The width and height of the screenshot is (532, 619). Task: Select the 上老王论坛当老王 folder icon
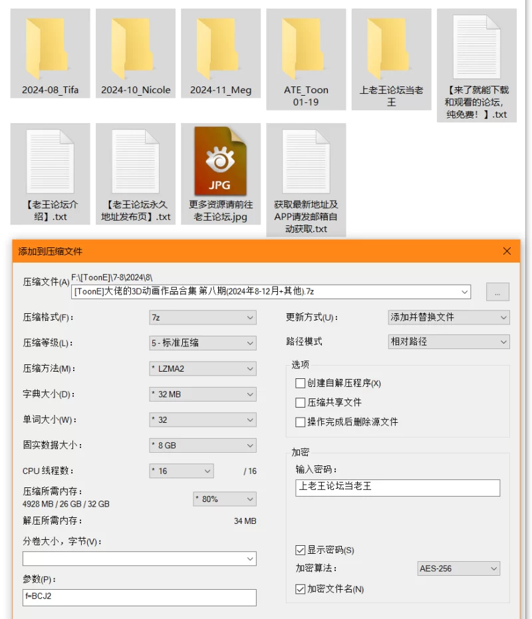pos(388,49)
